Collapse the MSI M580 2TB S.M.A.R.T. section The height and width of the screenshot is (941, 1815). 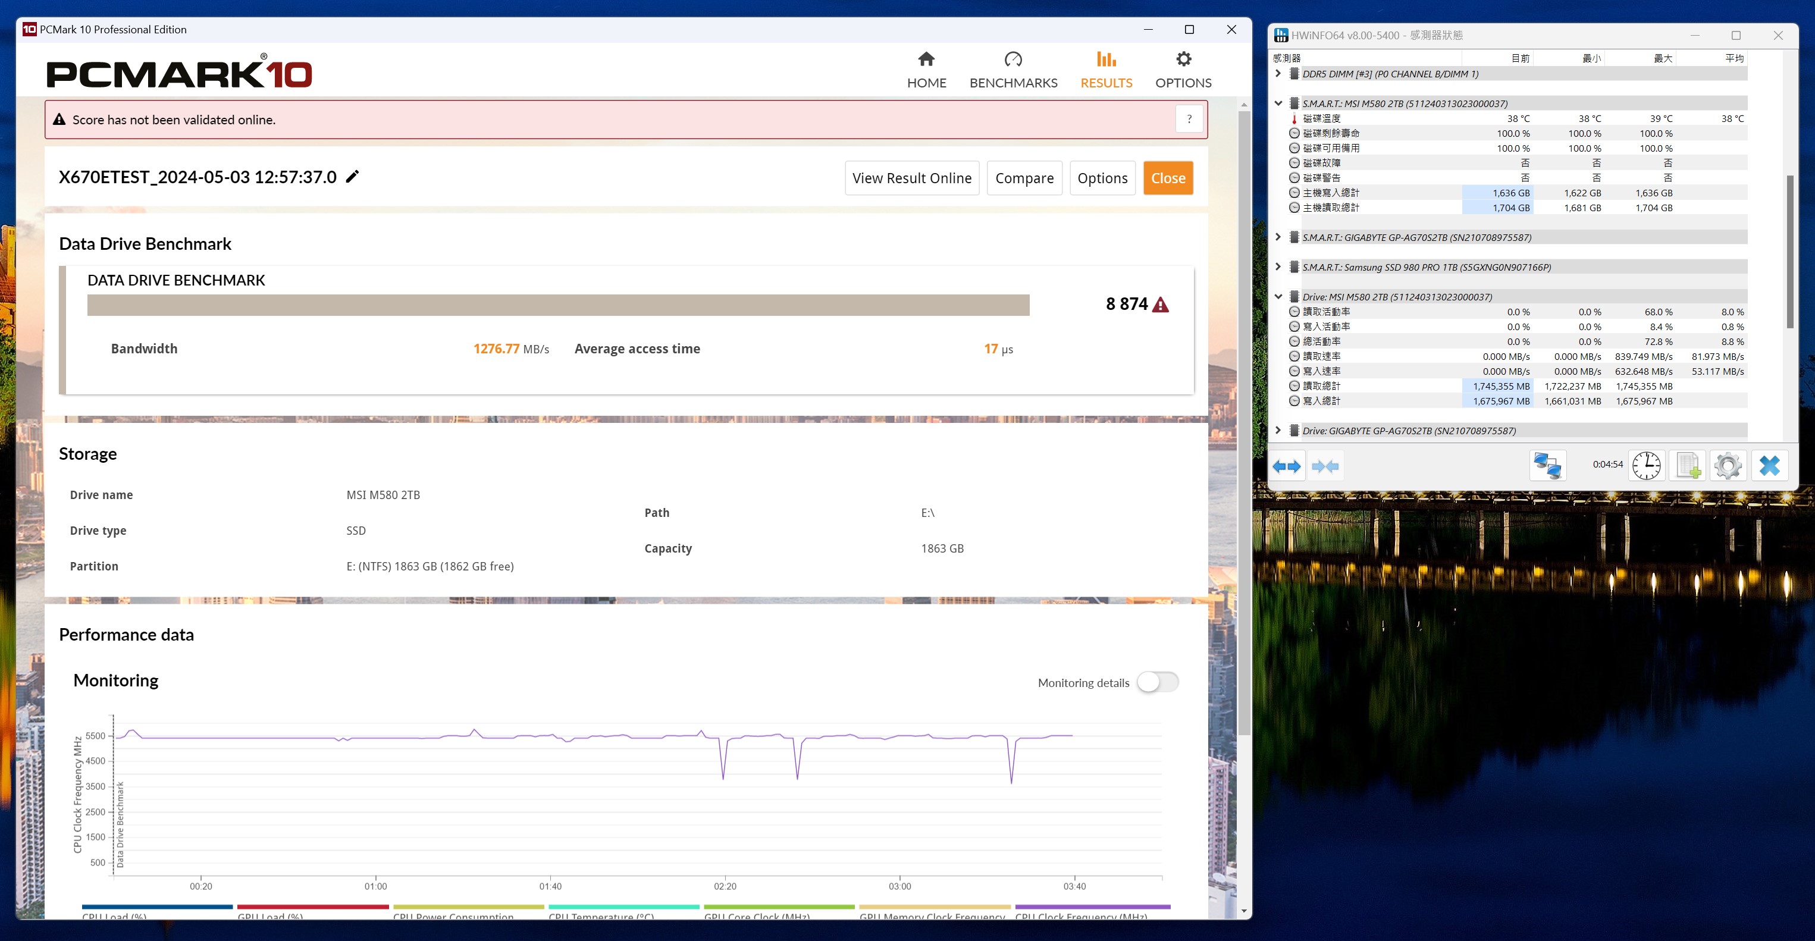(1279, 103)
